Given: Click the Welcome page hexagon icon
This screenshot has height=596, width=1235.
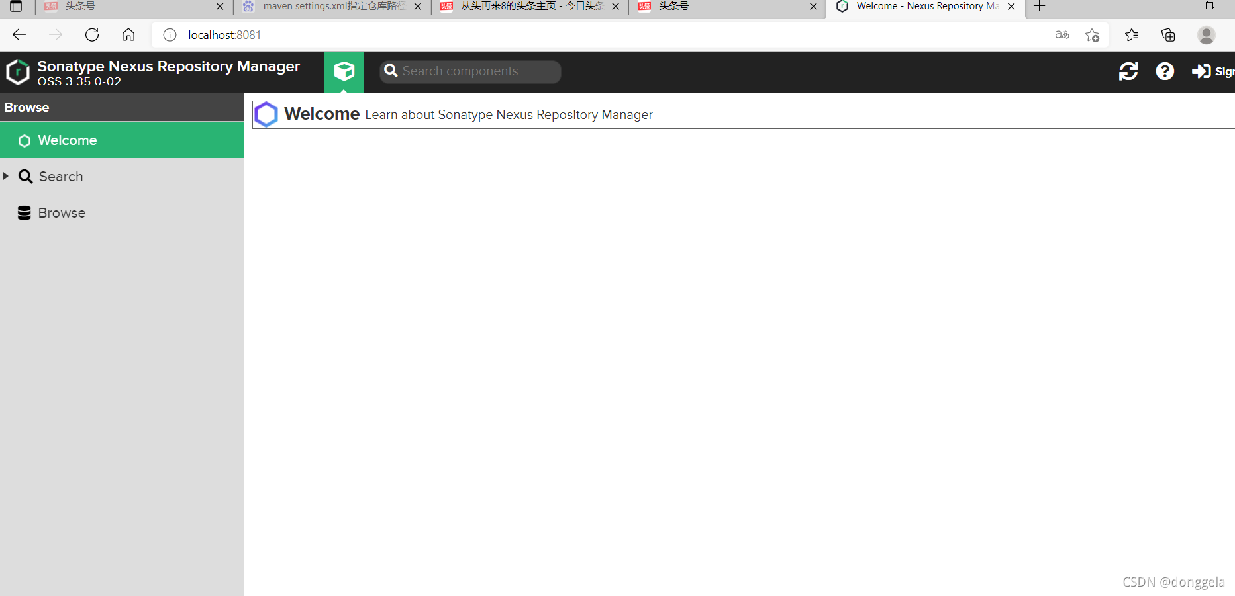Looking at the screenshot, I should pyautogui.click(x=266, y=114).
